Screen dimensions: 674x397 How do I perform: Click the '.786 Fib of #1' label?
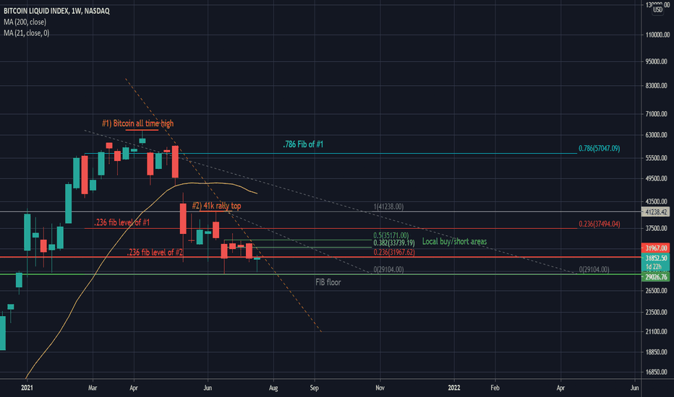tap(303, 144)
